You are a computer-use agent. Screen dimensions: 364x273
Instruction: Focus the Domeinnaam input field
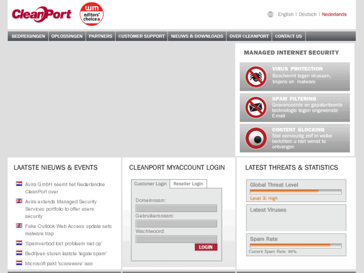click(x=176, y=208)
